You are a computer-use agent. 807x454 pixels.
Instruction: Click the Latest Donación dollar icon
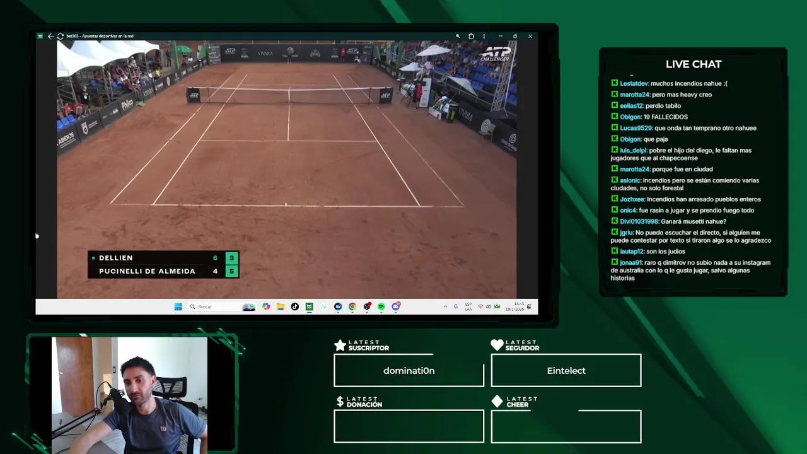tap(340, 402)
